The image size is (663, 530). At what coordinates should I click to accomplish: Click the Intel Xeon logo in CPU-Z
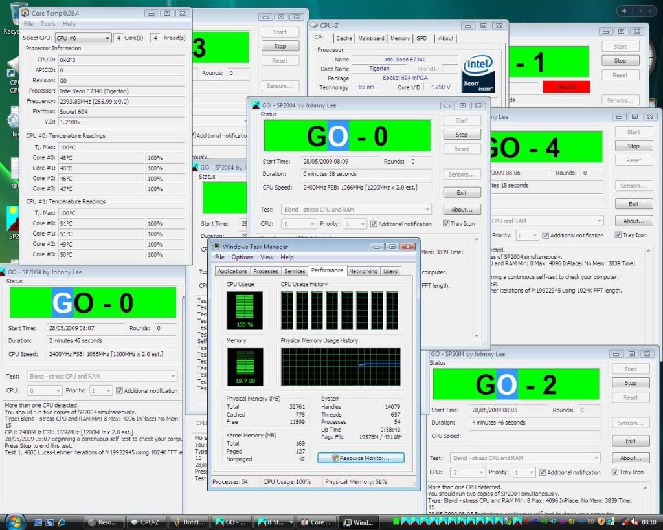[x=478, y=74]
